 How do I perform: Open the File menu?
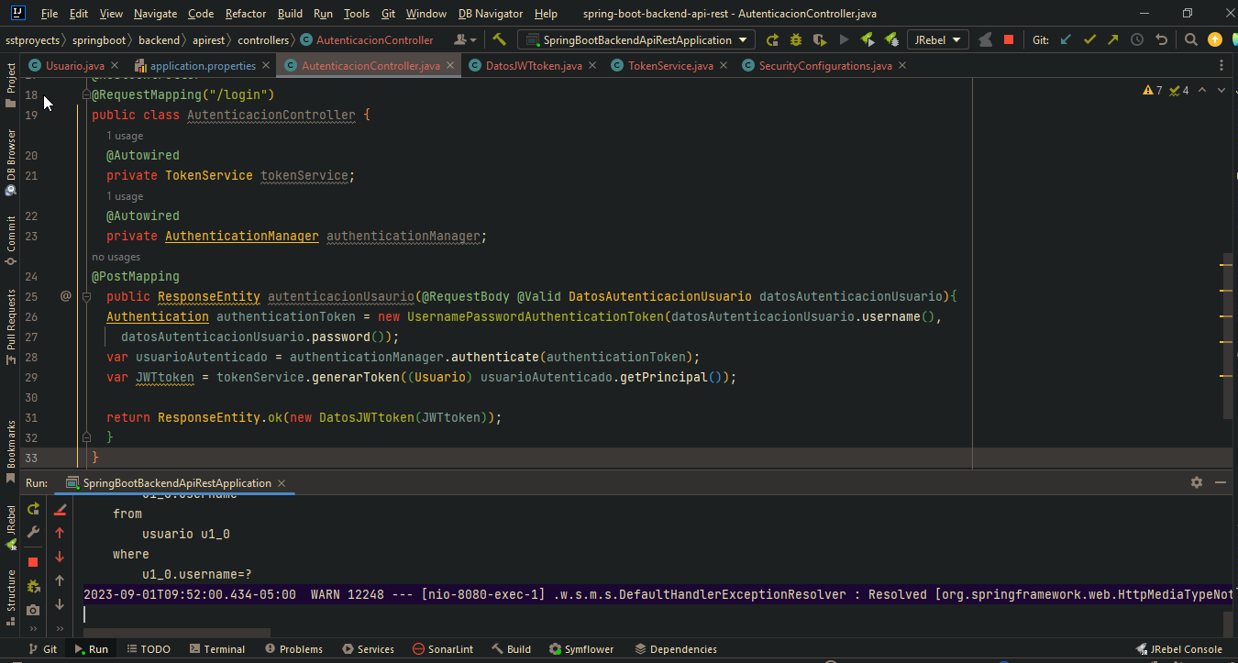click(50, 14)
